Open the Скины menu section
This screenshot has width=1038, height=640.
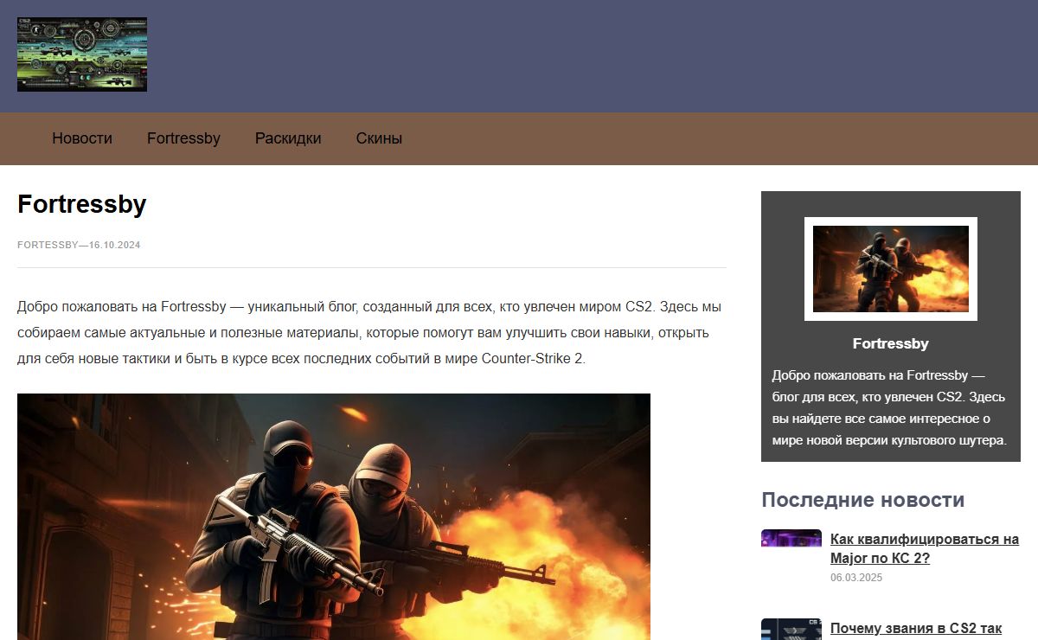tap(379, 138)
